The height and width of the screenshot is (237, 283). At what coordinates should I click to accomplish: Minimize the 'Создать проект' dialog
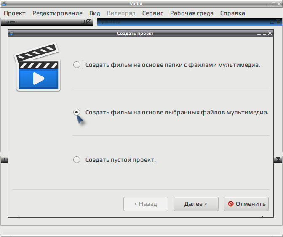[259, 34]
